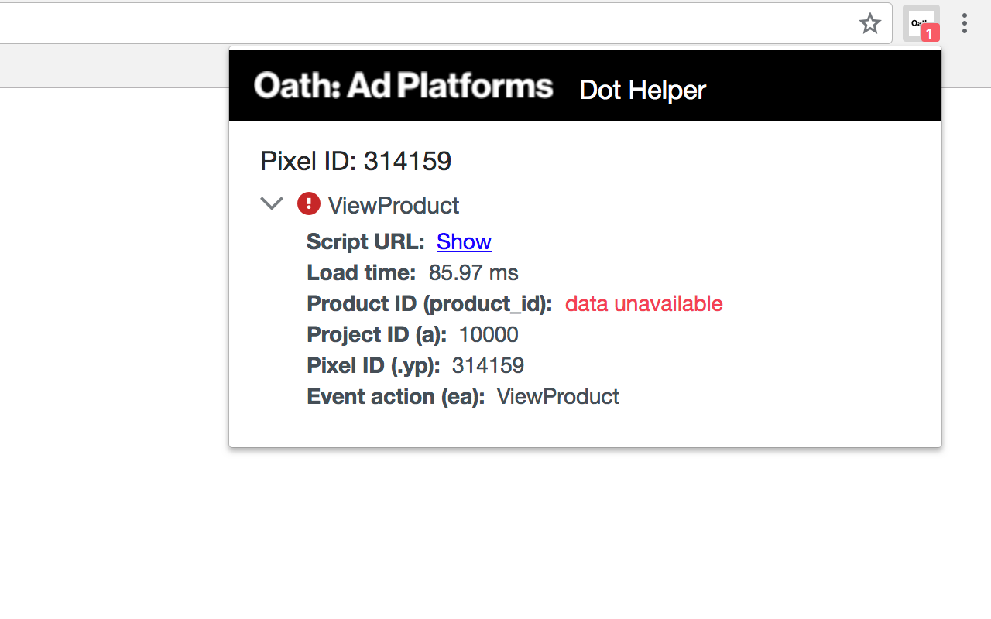Image resolution: width=991 pixels, height=619 pixels.
Task: Collapse the ViewProduct event details
Action: point(271,203)
